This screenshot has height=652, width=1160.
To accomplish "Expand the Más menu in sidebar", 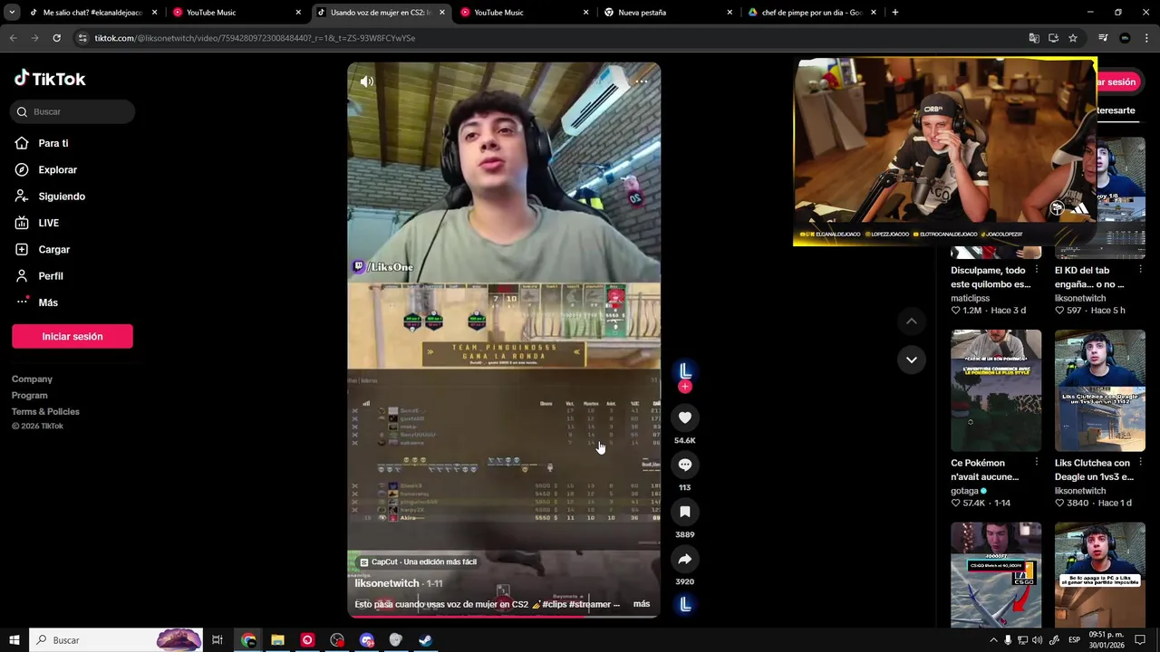I will [x=47, y=302].
